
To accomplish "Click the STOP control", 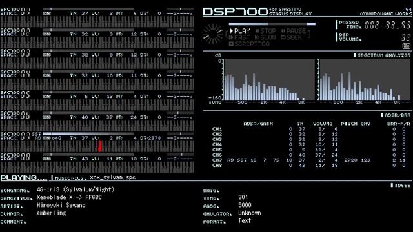I will (265, 31).
